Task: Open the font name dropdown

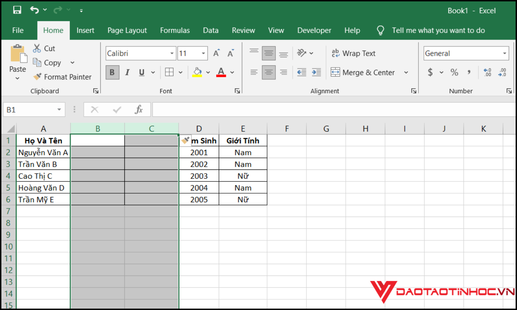Action: click(172, 53)
